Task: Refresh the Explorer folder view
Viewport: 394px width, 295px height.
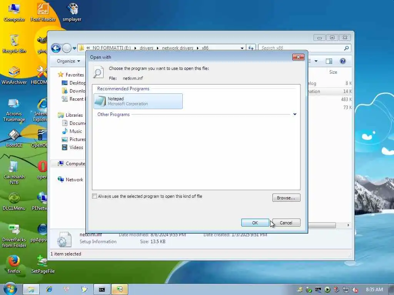Action: click(x=251, y=48)
